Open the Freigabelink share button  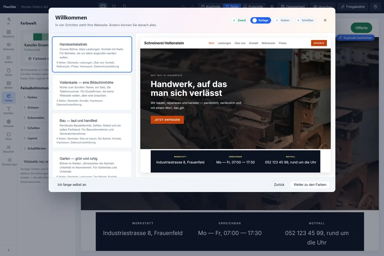click(x=353, y=7)
